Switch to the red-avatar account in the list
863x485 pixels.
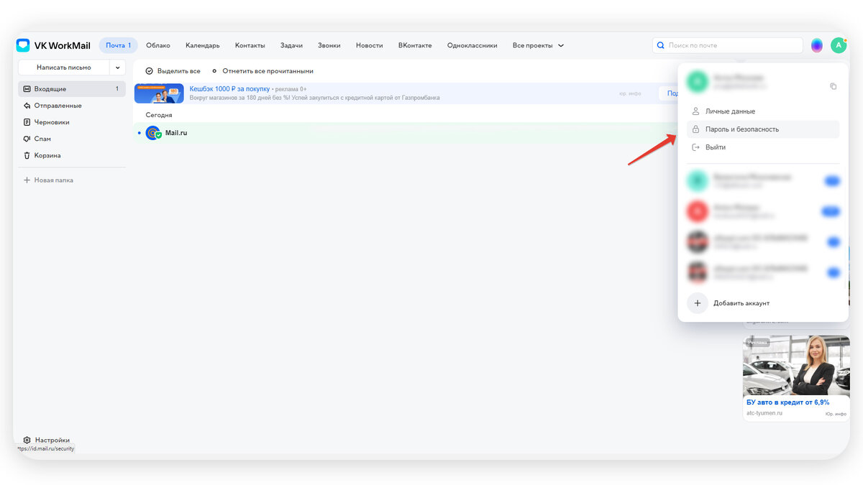tap(763, 211)
